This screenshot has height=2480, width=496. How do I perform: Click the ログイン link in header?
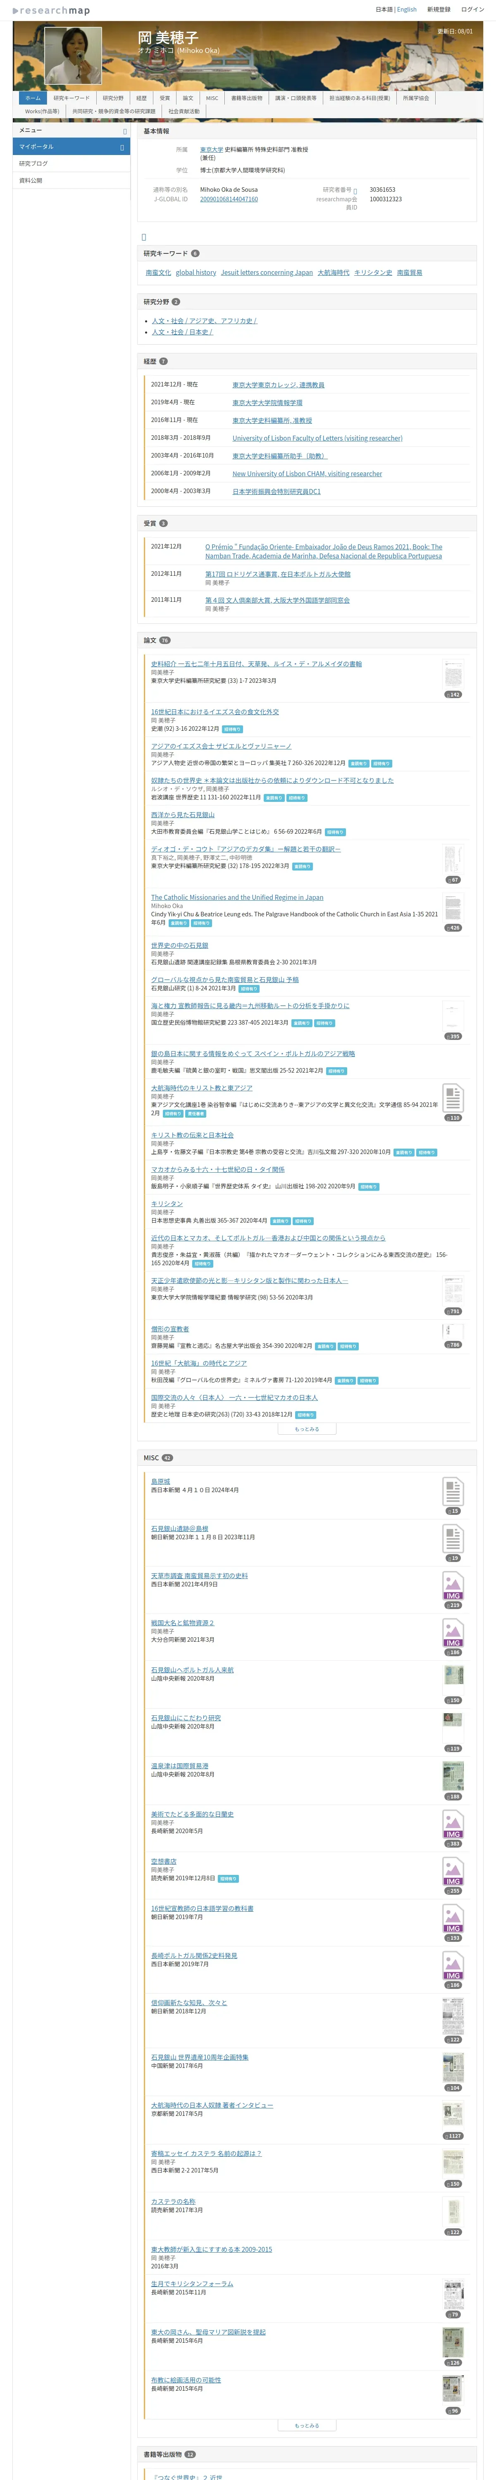pos(473,10)
